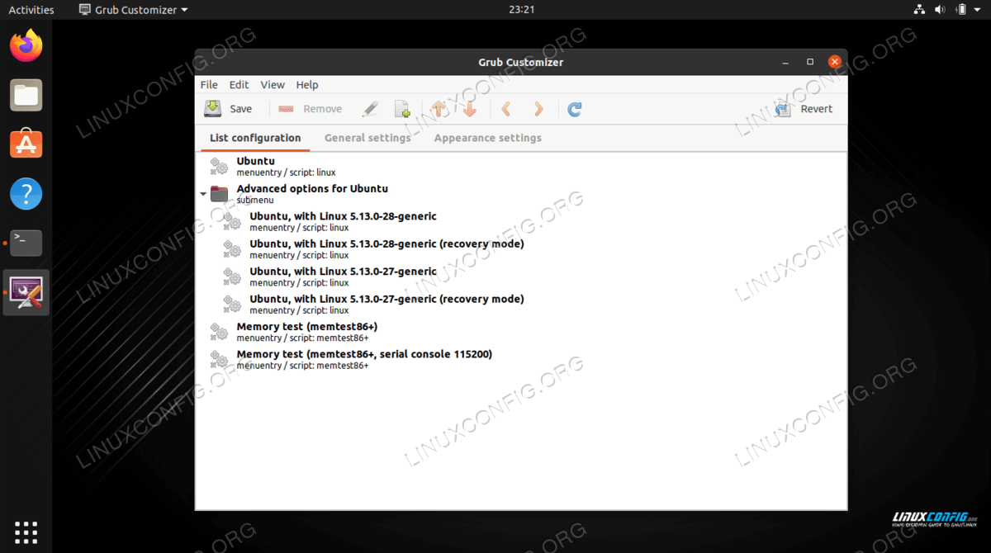This screenshot has width=991, height=553.
Task: Open system menu dropdown arrow
Action: click(978, 10)
